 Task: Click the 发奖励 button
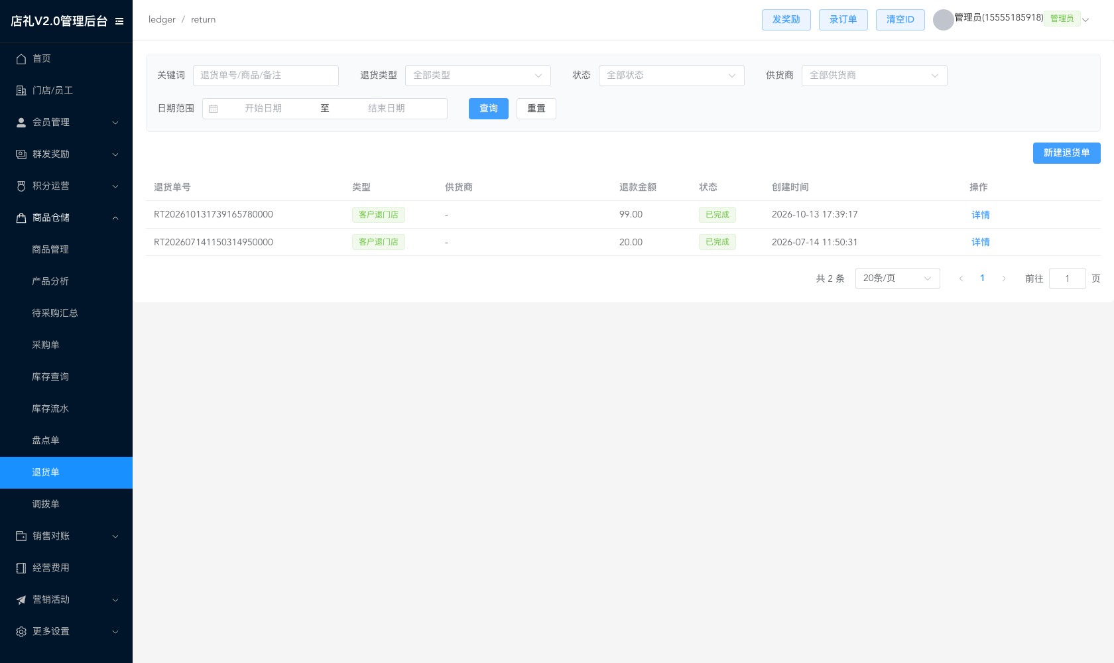[786, 20]
